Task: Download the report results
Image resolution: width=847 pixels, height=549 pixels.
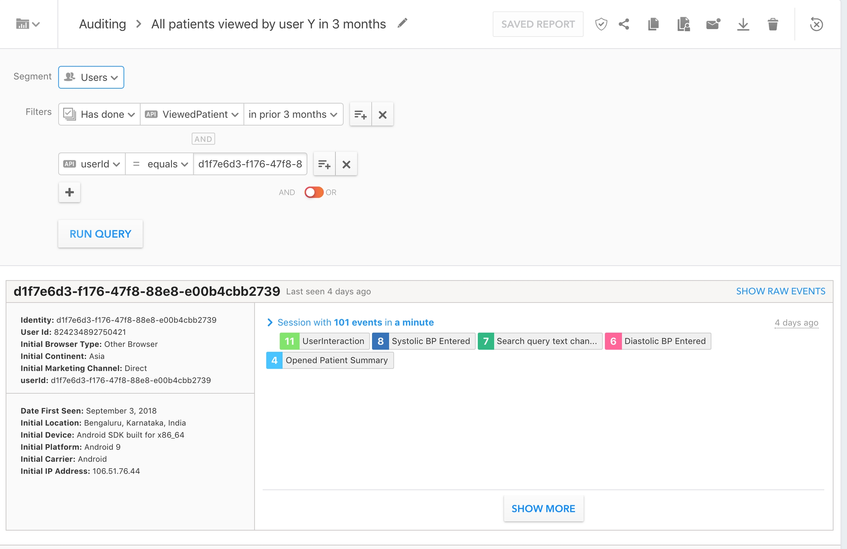Action: coord(743,24)
